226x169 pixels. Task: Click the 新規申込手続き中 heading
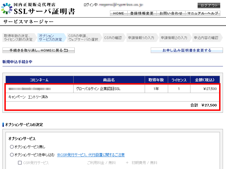click(x=17, y=62)
